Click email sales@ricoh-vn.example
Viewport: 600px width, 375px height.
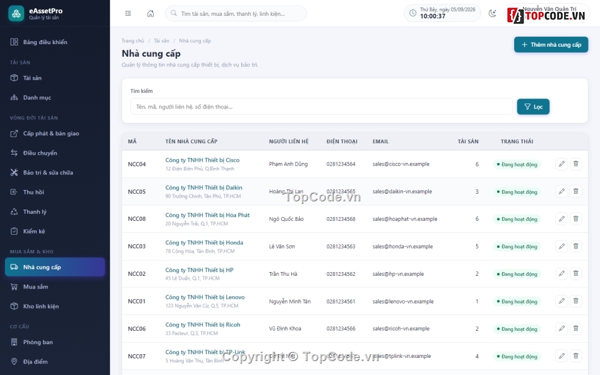coord(401,328)
